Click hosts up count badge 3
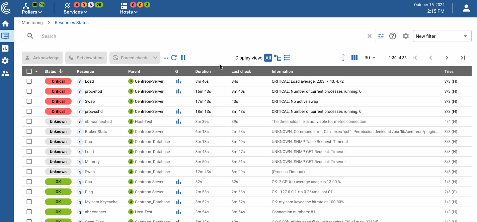The height and width of the screenshot is (222, 477). coord(147,5)
